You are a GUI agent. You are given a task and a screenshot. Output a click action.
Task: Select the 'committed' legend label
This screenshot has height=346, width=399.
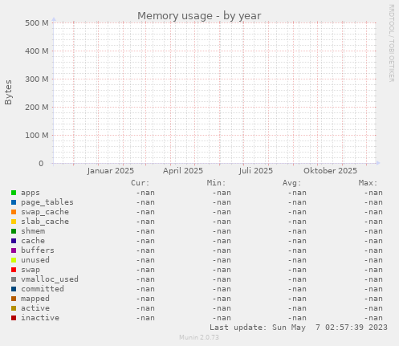(43, 289)
